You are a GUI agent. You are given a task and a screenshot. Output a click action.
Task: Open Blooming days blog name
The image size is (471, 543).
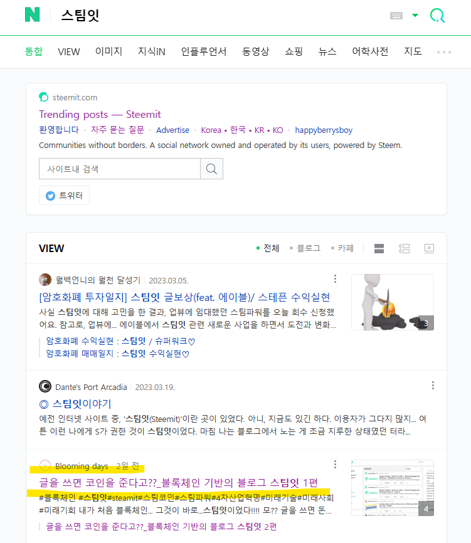click(x=82, y=466)
